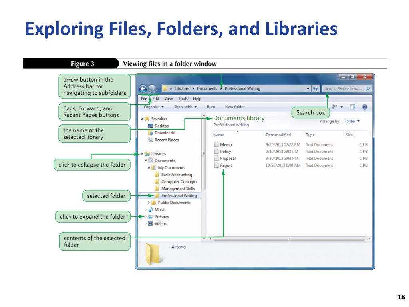This screenshot has width=409, height=307.
Task: Change Arrange by Folder dropdown
Action: pyautogui.click(x=352, y=121)
